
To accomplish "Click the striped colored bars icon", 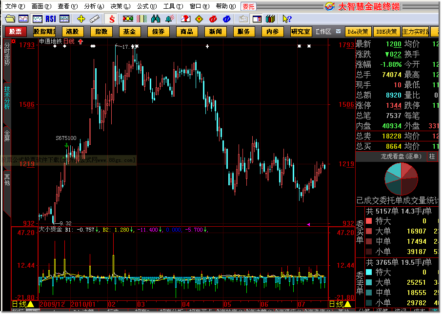I will pos(141,19).
